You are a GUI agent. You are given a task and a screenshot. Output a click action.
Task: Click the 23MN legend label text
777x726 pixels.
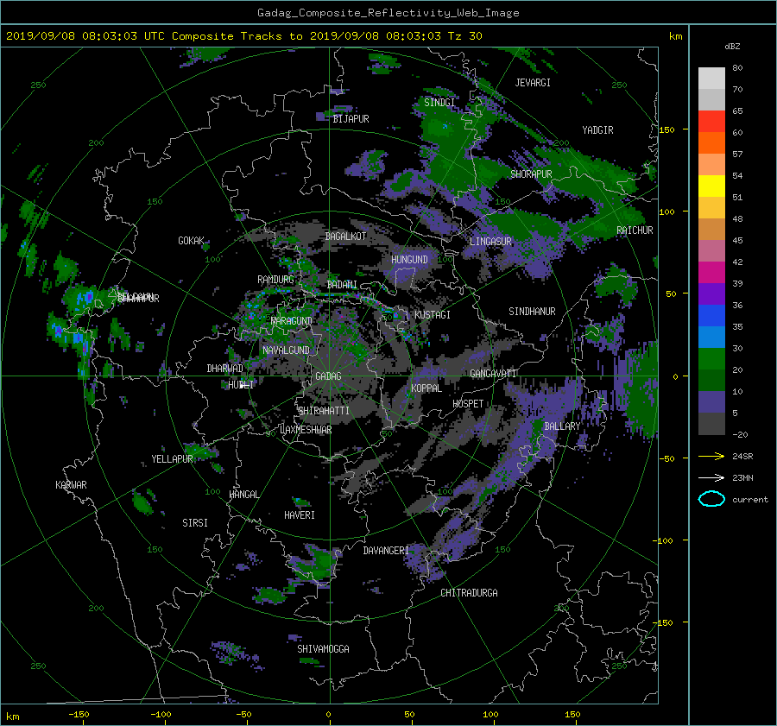(742, 477)
